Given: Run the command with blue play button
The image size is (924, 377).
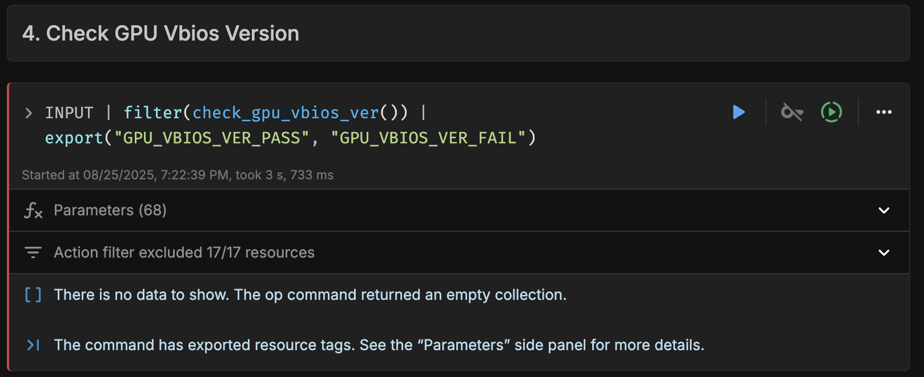Looking at the screenshot, I should point(738,112).
